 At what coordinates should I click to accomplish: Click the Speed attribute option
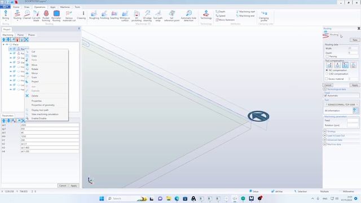point(221,16)
